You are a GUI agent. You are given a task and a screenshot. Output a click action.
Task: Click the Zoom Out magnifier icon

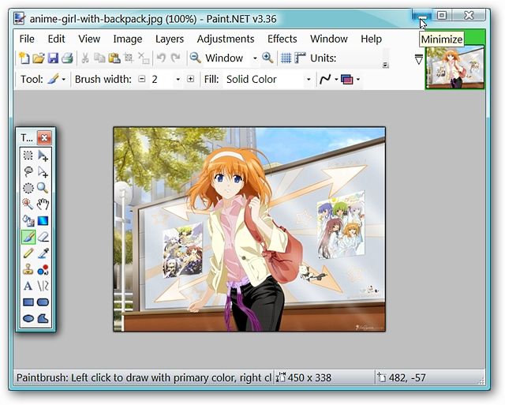(x=195, y=58)
